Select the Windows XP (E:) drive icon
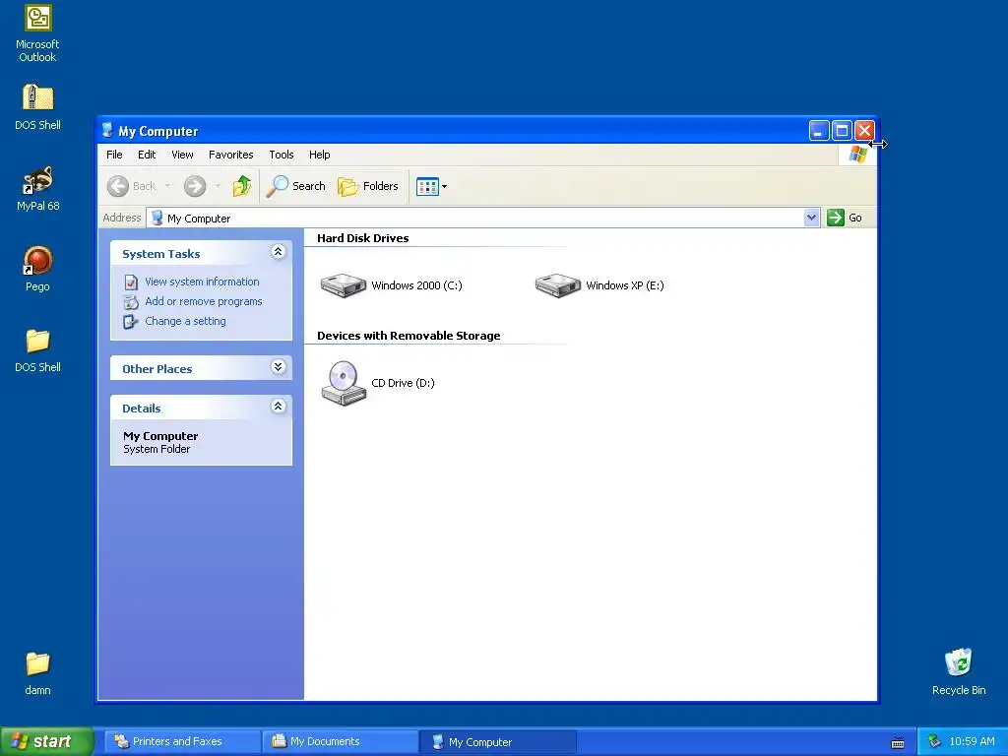The height and width of the screenshot is (756, 1008). tap(558, 285)
